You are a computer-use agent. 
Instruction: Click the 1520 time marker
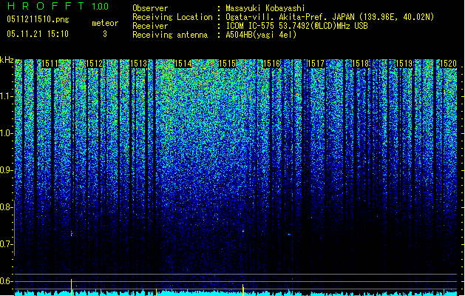[x=449, y=64]
